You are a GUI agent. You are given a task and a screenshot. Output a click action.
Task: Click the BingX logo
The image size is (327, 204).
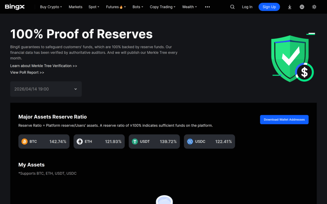[x=15, y=7]
